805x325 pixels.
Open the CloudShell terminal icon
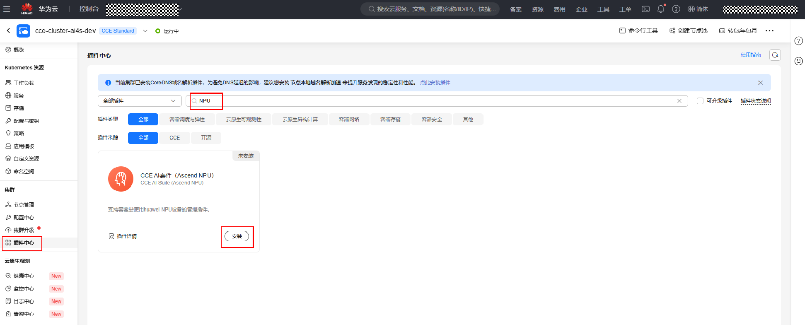pyautogui.click(x=646, y=9)
